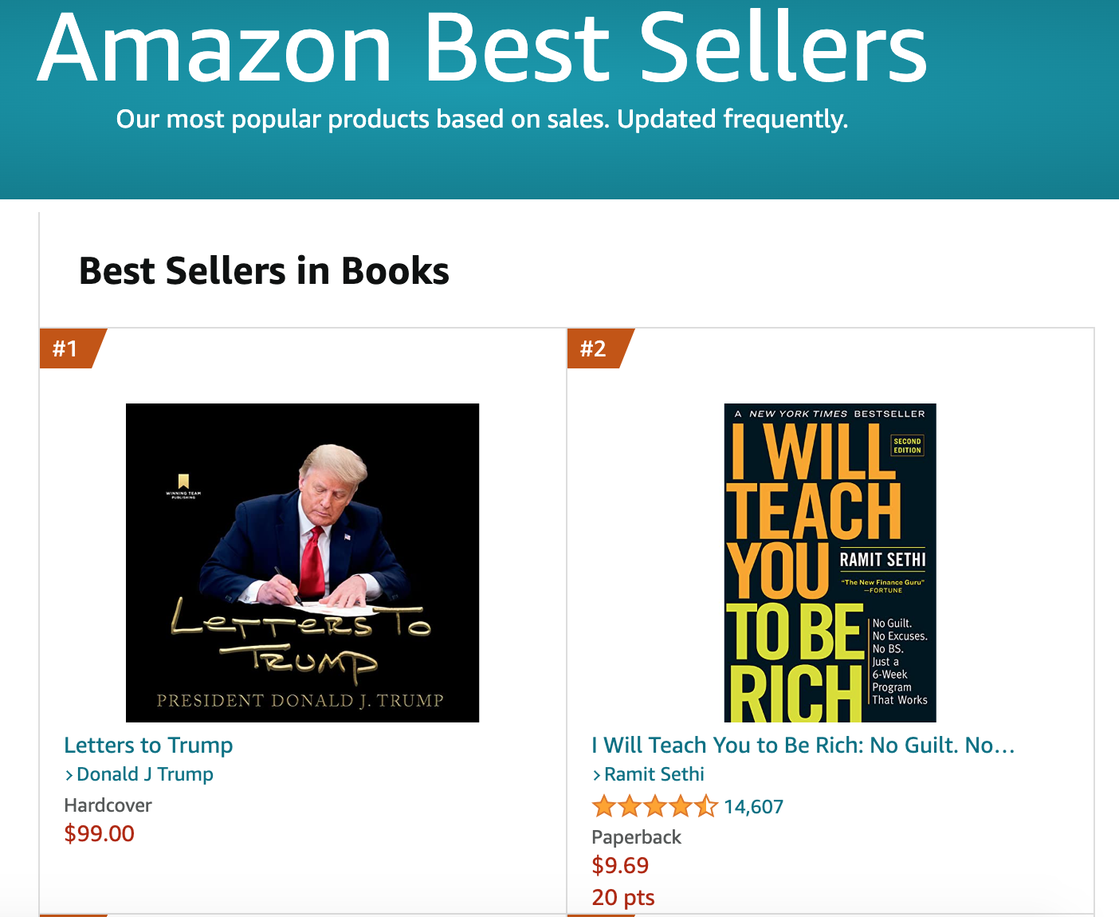Click the star rating for Ramit Sethi's book
Image resolution: width=1119 pixels, height=917 pixels.
tap(654, 807)
